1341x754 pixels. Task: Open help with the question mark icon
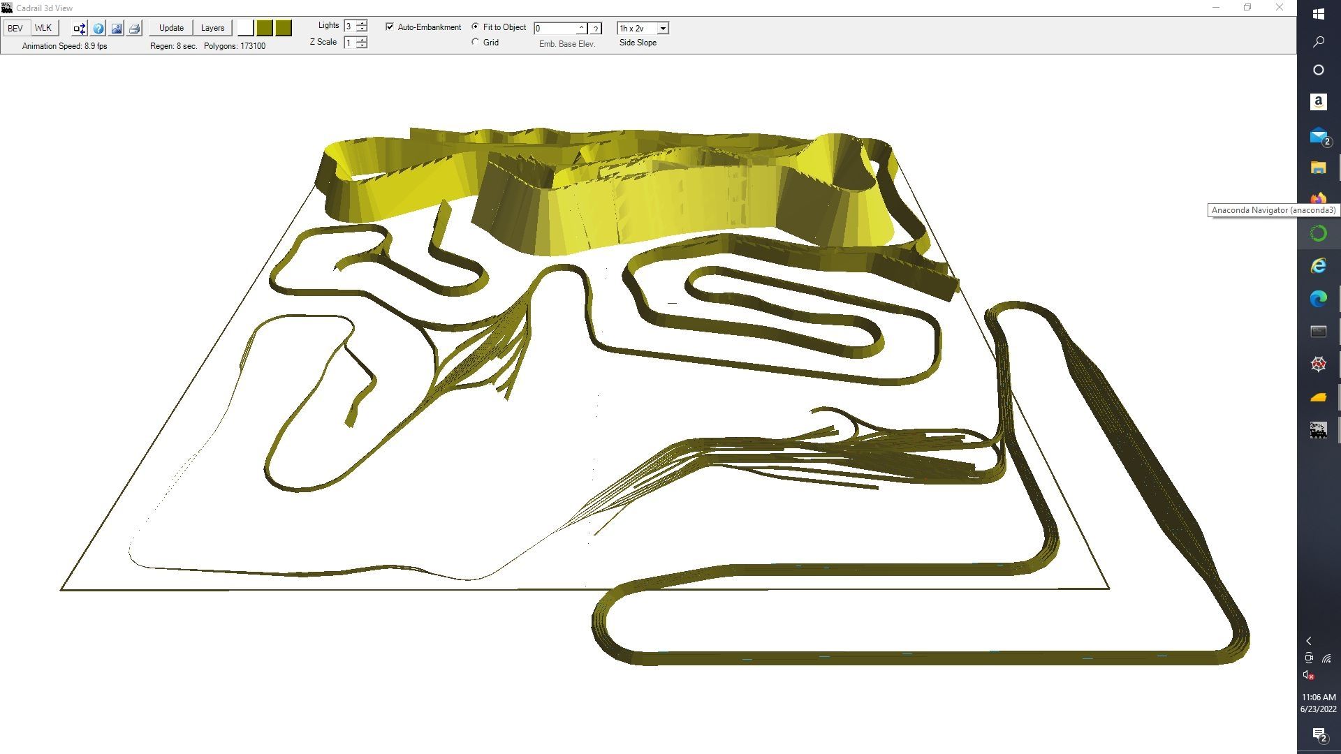[x=98, y=29]
